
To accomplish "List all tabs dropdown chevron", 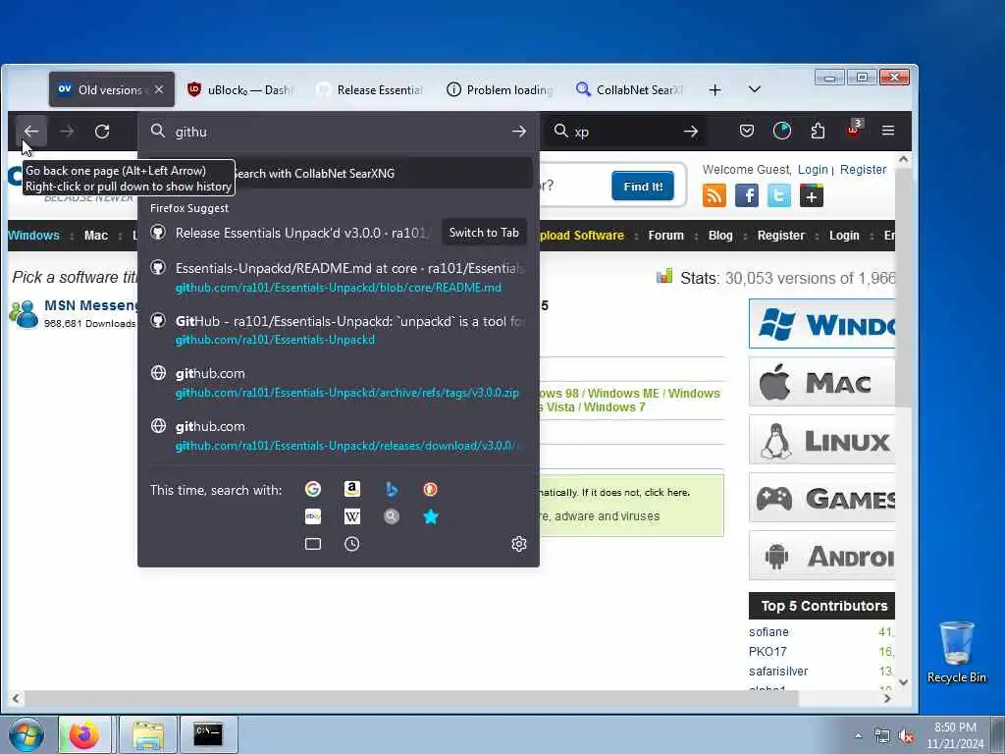I will [755, 89].
